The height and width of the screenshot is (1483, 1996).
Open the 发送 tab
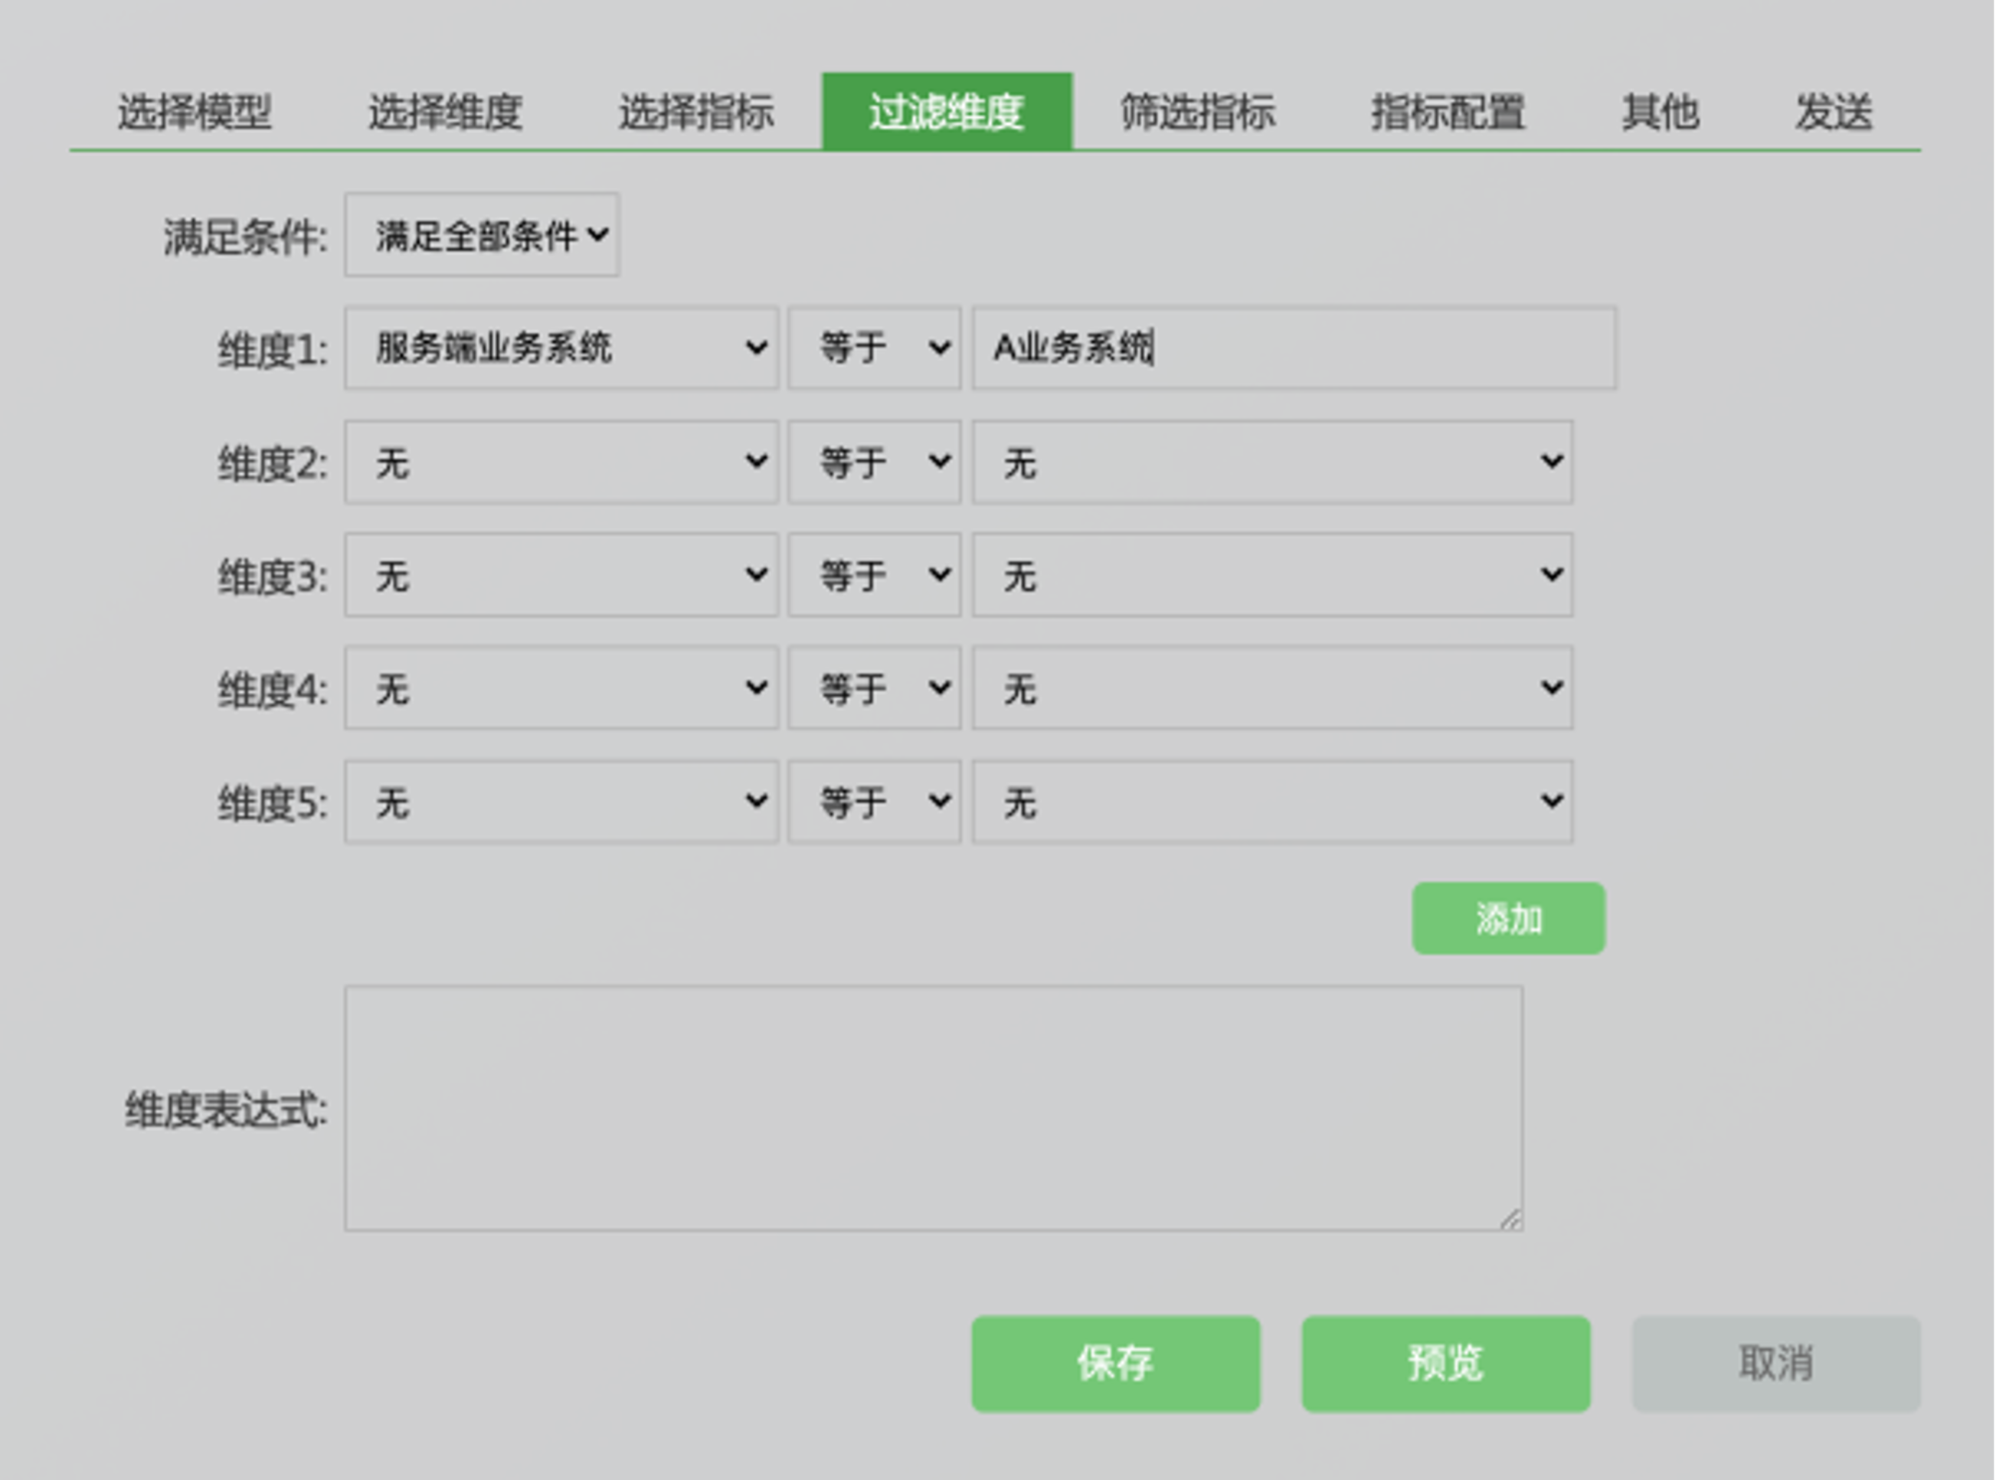(1834, 113)
